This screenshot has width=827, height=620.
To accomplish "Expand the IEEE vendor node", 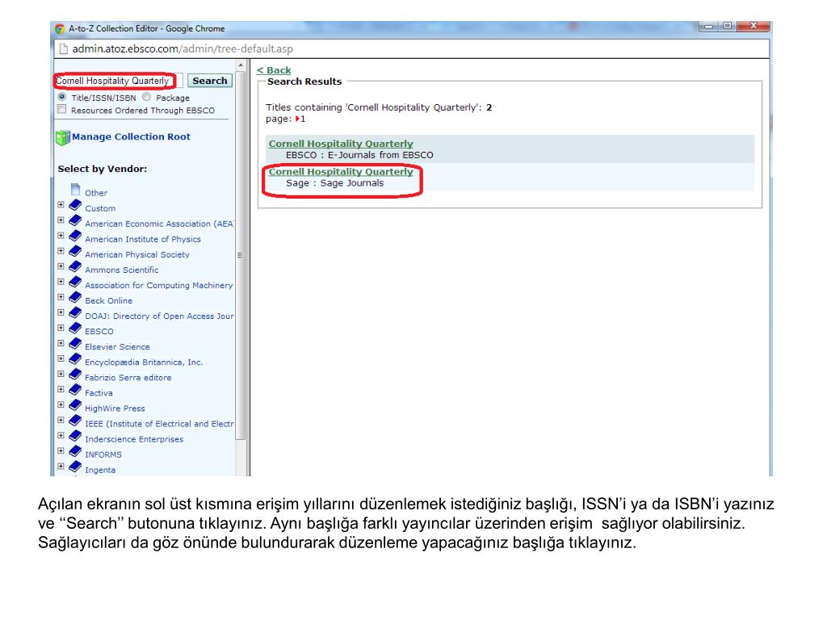I will point(61,420).
